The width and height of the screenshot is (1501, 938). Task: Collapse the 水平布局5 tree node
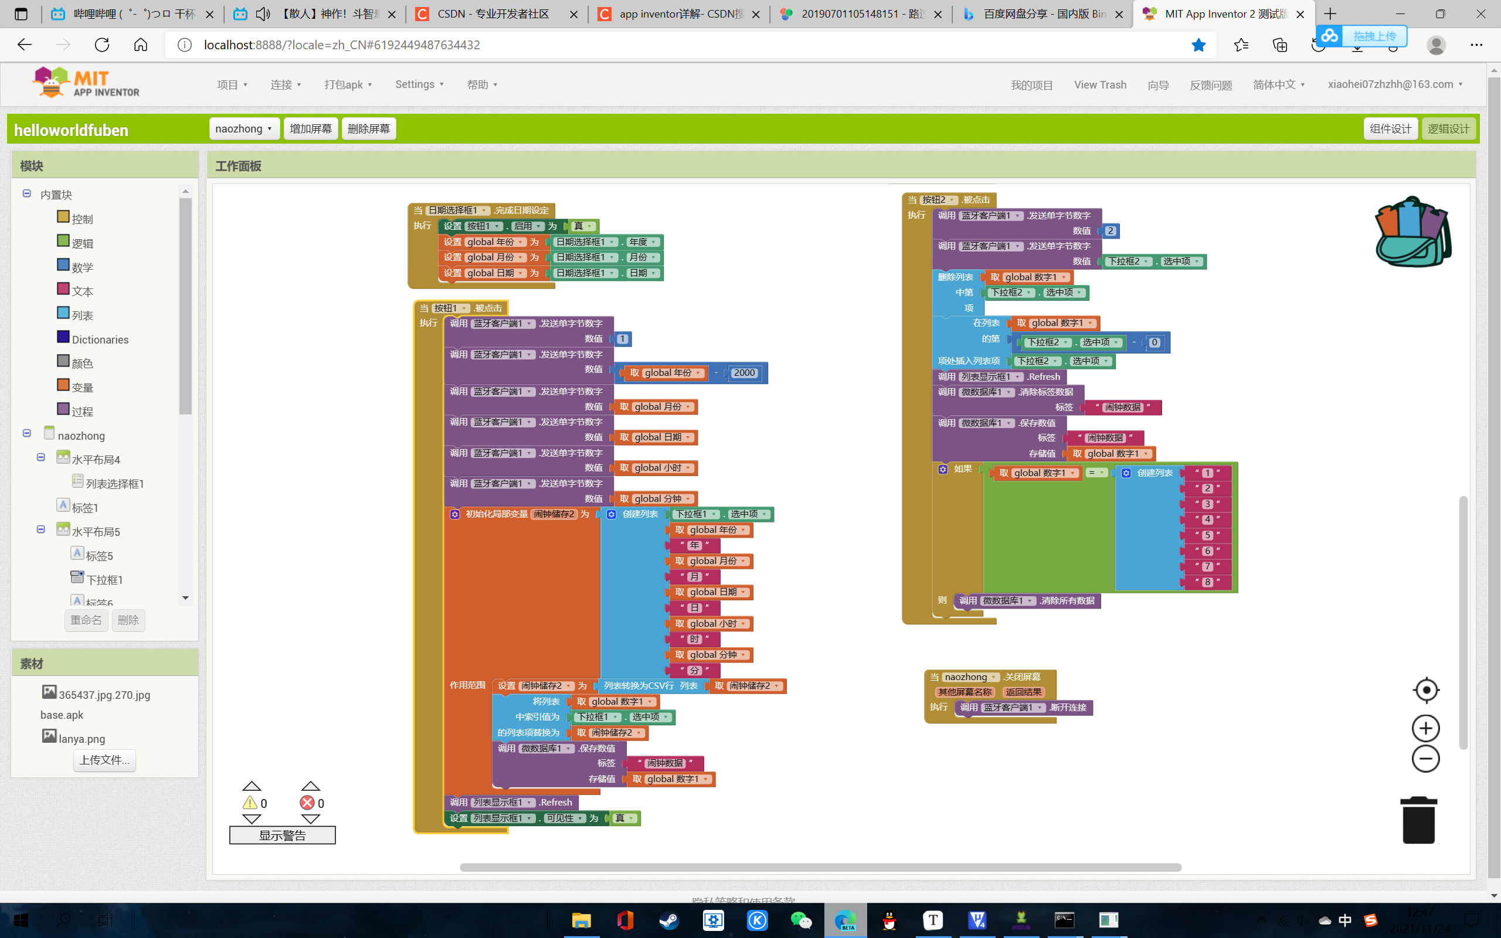coord(41,529)
